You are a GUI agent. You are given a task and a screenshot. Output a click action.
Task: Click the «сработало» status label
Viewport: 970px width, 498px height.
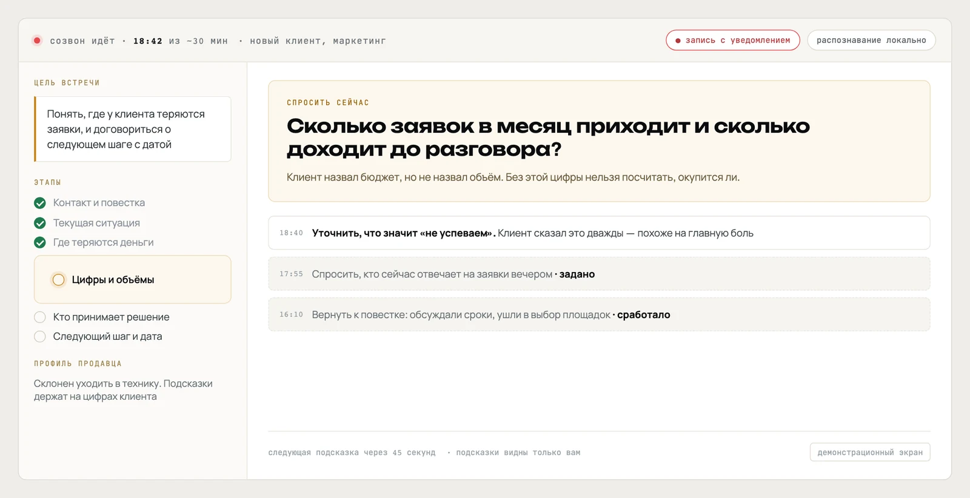click(643, 315)
